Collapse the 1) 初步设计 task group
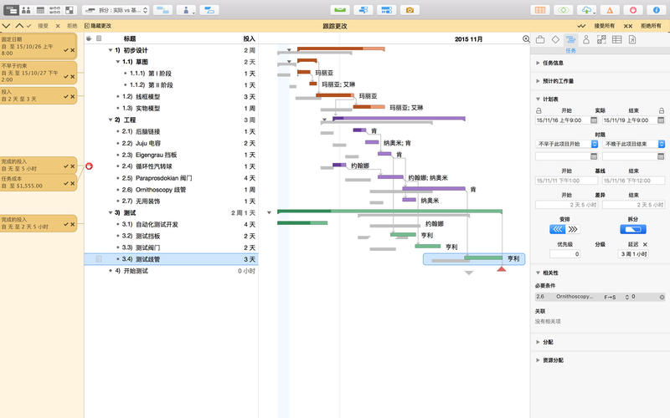Screen dimensions: 670x418 pos(111,50)
